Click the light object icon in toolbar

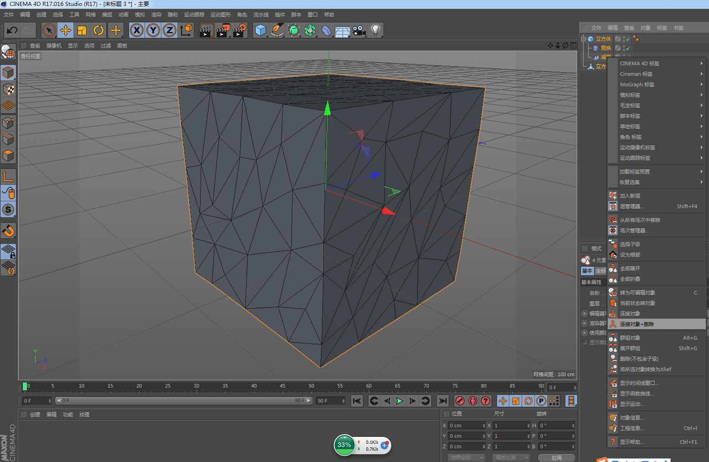[x=375, y=30]
